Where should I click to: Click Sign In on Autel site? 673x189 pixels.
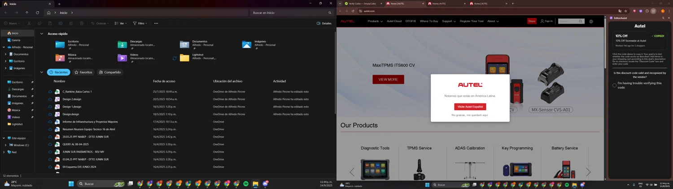pos(546,21)
